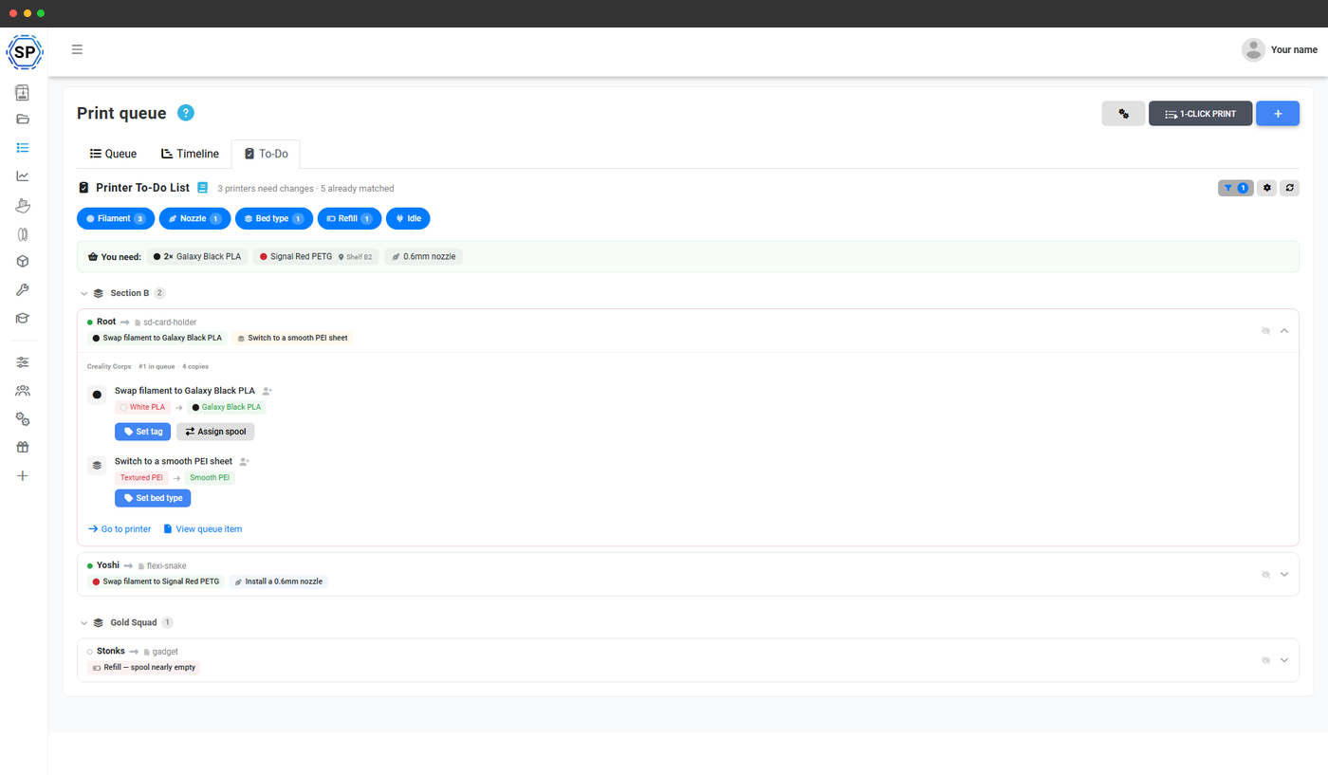This screenshot has height=775, width=1328.
Task: Click the Swap filament to Signal Red PETG tag
Action: coord(156,581)
